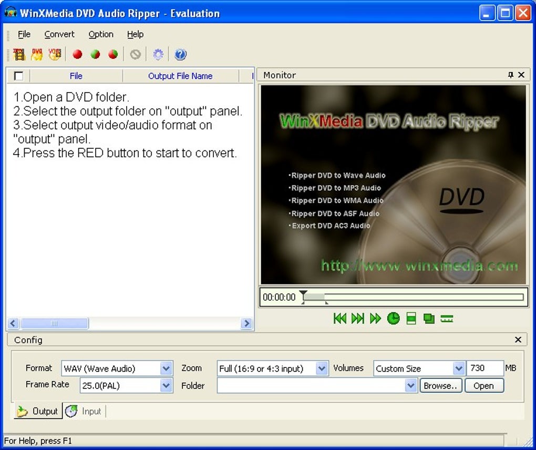Image resolution: width=536 pixels, height=450 pixels.
Task: Open the Frame Rate 25.0(PAL) dropdown
Action: click(166, 386)
